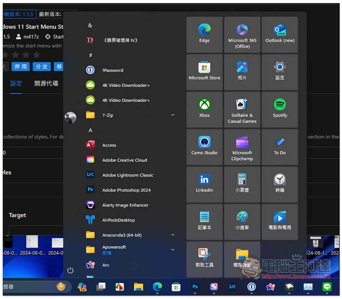Open Arc browser from the app list
This screenshot has height=299, width=342.
(131, 265)
